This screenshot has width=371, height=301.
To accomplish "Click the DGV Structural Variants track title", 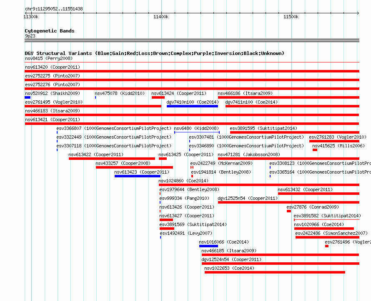I will point(154,53).
